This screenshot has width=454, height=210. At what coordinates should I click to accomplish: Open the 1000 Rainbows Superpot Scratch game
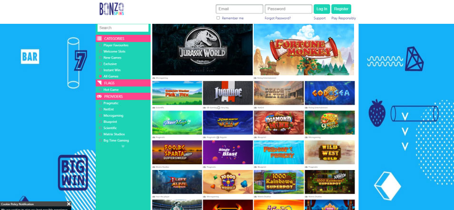330,182
